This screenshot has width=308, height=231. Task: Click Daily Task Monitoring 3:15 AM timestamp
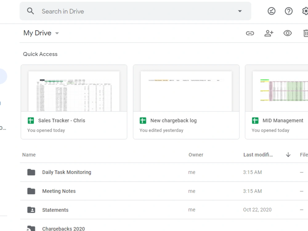point(253,172)
